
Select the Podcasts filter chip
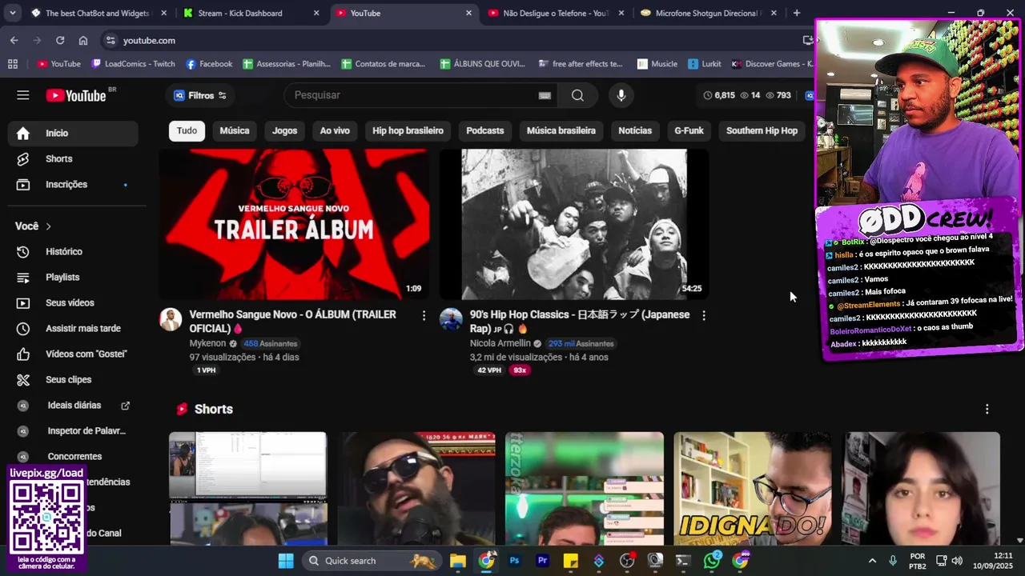pos(485,130)
